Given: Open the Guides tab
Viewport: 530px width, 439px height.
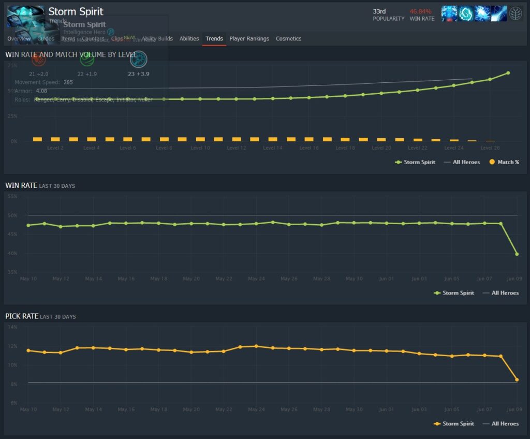Looking at the screenshot, I should point(46,38).
